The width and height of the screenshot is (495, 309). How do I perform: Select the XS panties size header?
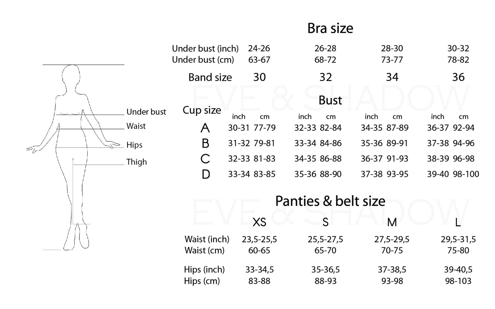pyautogui.click(x=259, y=222)
